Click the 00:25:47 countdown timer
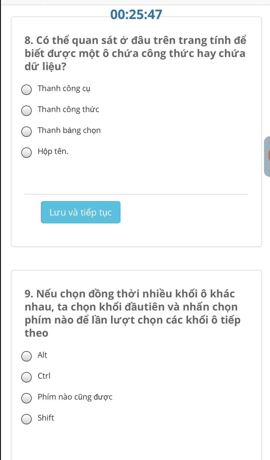This screenshot has width=270, height=460. [x=136, y=15]
